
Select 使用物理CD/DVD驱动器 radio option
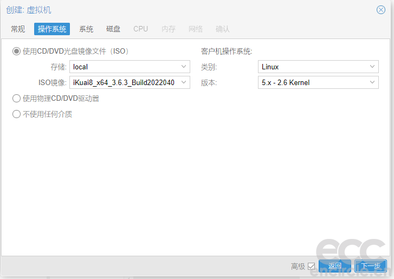click(x=16, y=99)
